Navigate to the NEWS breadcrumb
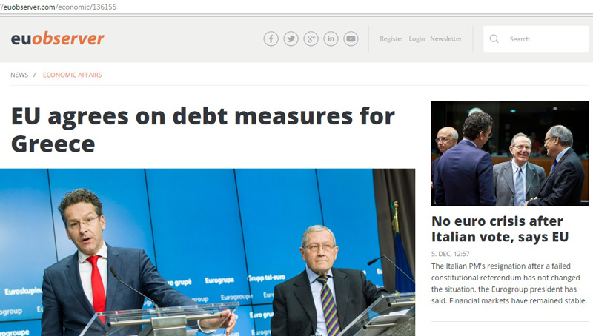The height and width of the screenshot is (336, 593). click(x=19, y=75)
